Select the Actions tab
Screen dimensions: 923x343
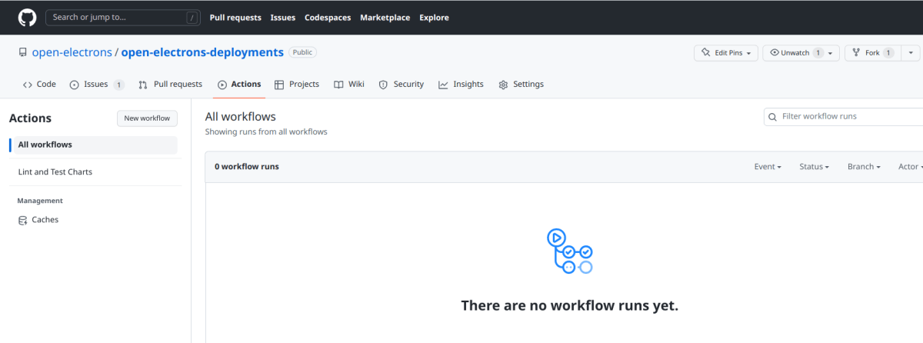tap(239, 85)
